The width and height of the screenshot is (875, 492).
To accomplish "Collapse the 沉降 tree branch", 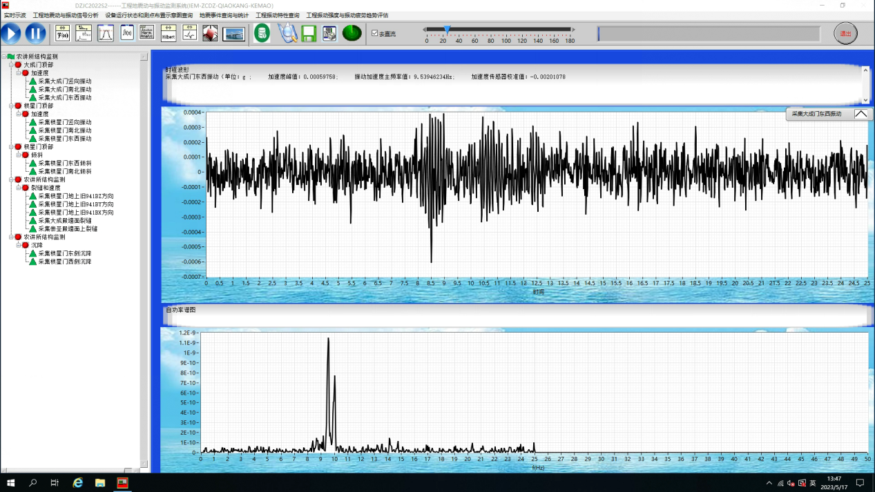I will pyautogui.click(x=19, y=245).
